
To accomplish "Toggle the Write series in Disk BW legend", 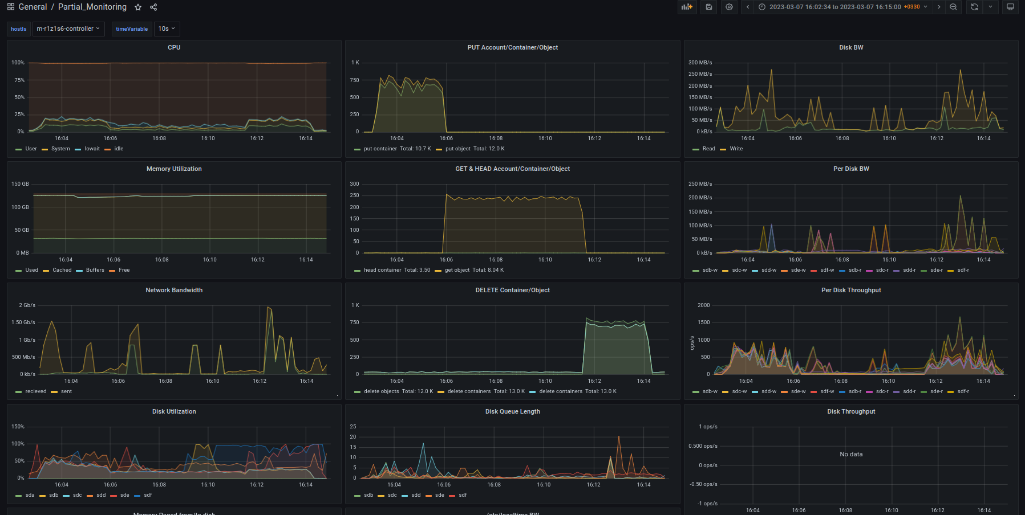I will pos(736,149).
